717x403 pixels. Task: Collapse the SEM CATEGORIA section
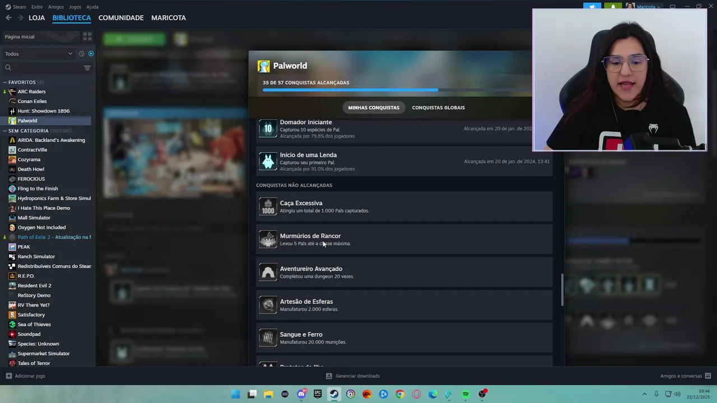5,131
